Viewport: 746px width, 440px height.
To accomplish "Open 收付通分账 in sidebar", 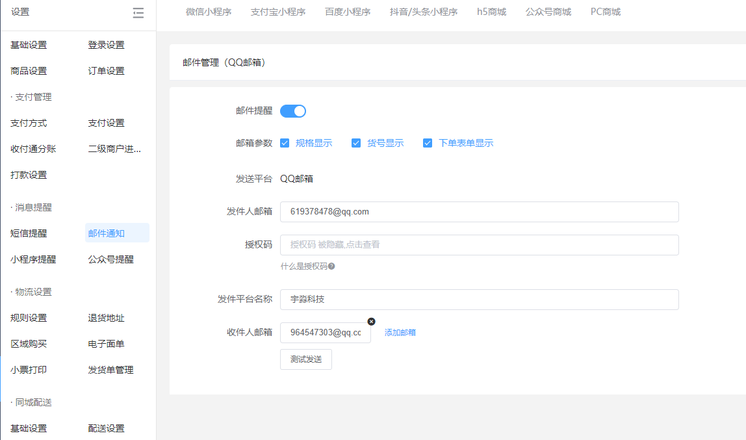I will [33, 149].
